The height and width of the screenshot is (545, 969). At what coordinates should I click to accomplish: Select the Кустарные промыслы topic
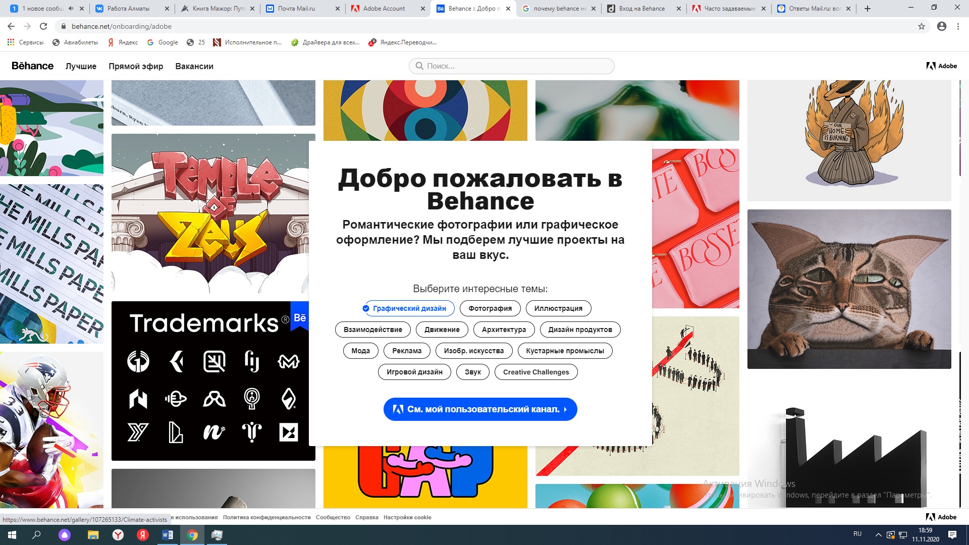click(565, 351)
